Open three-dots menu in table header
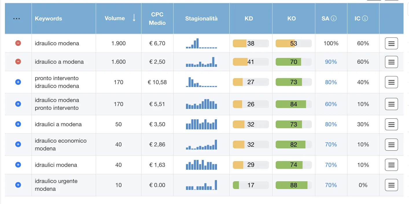The height and width of the screenshot is (204, 409). [x=17, y=18]
